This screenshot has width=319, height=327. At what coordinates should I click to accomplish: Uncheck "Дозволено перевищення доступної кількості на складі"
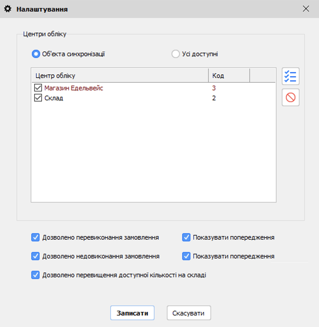[x=35, y=275]
